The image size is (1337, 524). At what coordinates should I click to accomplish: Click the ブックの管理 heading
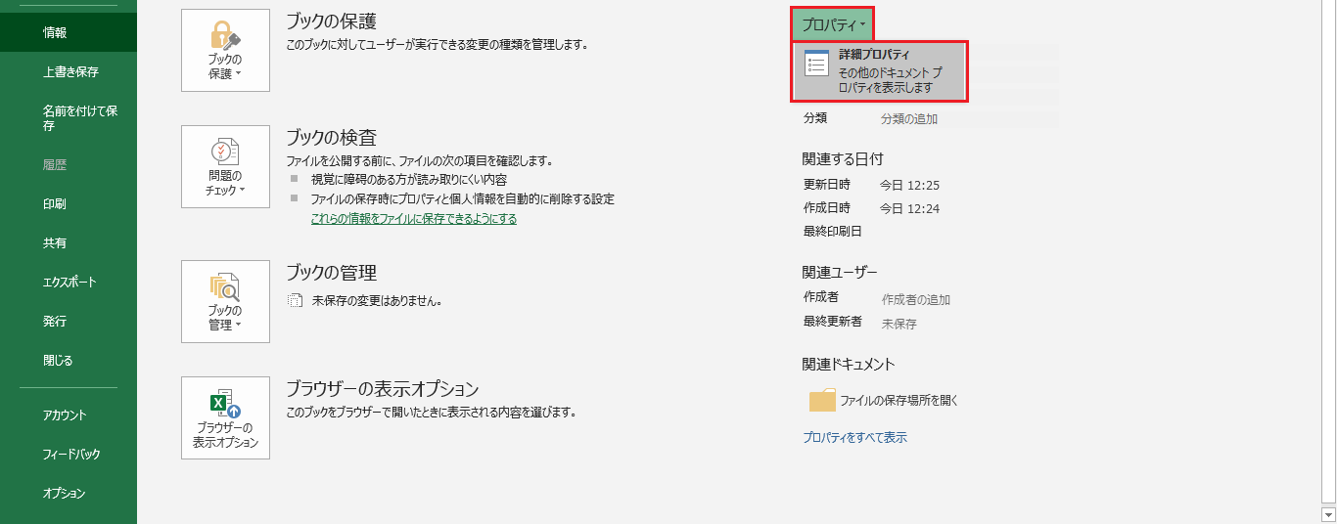point(331,273)
